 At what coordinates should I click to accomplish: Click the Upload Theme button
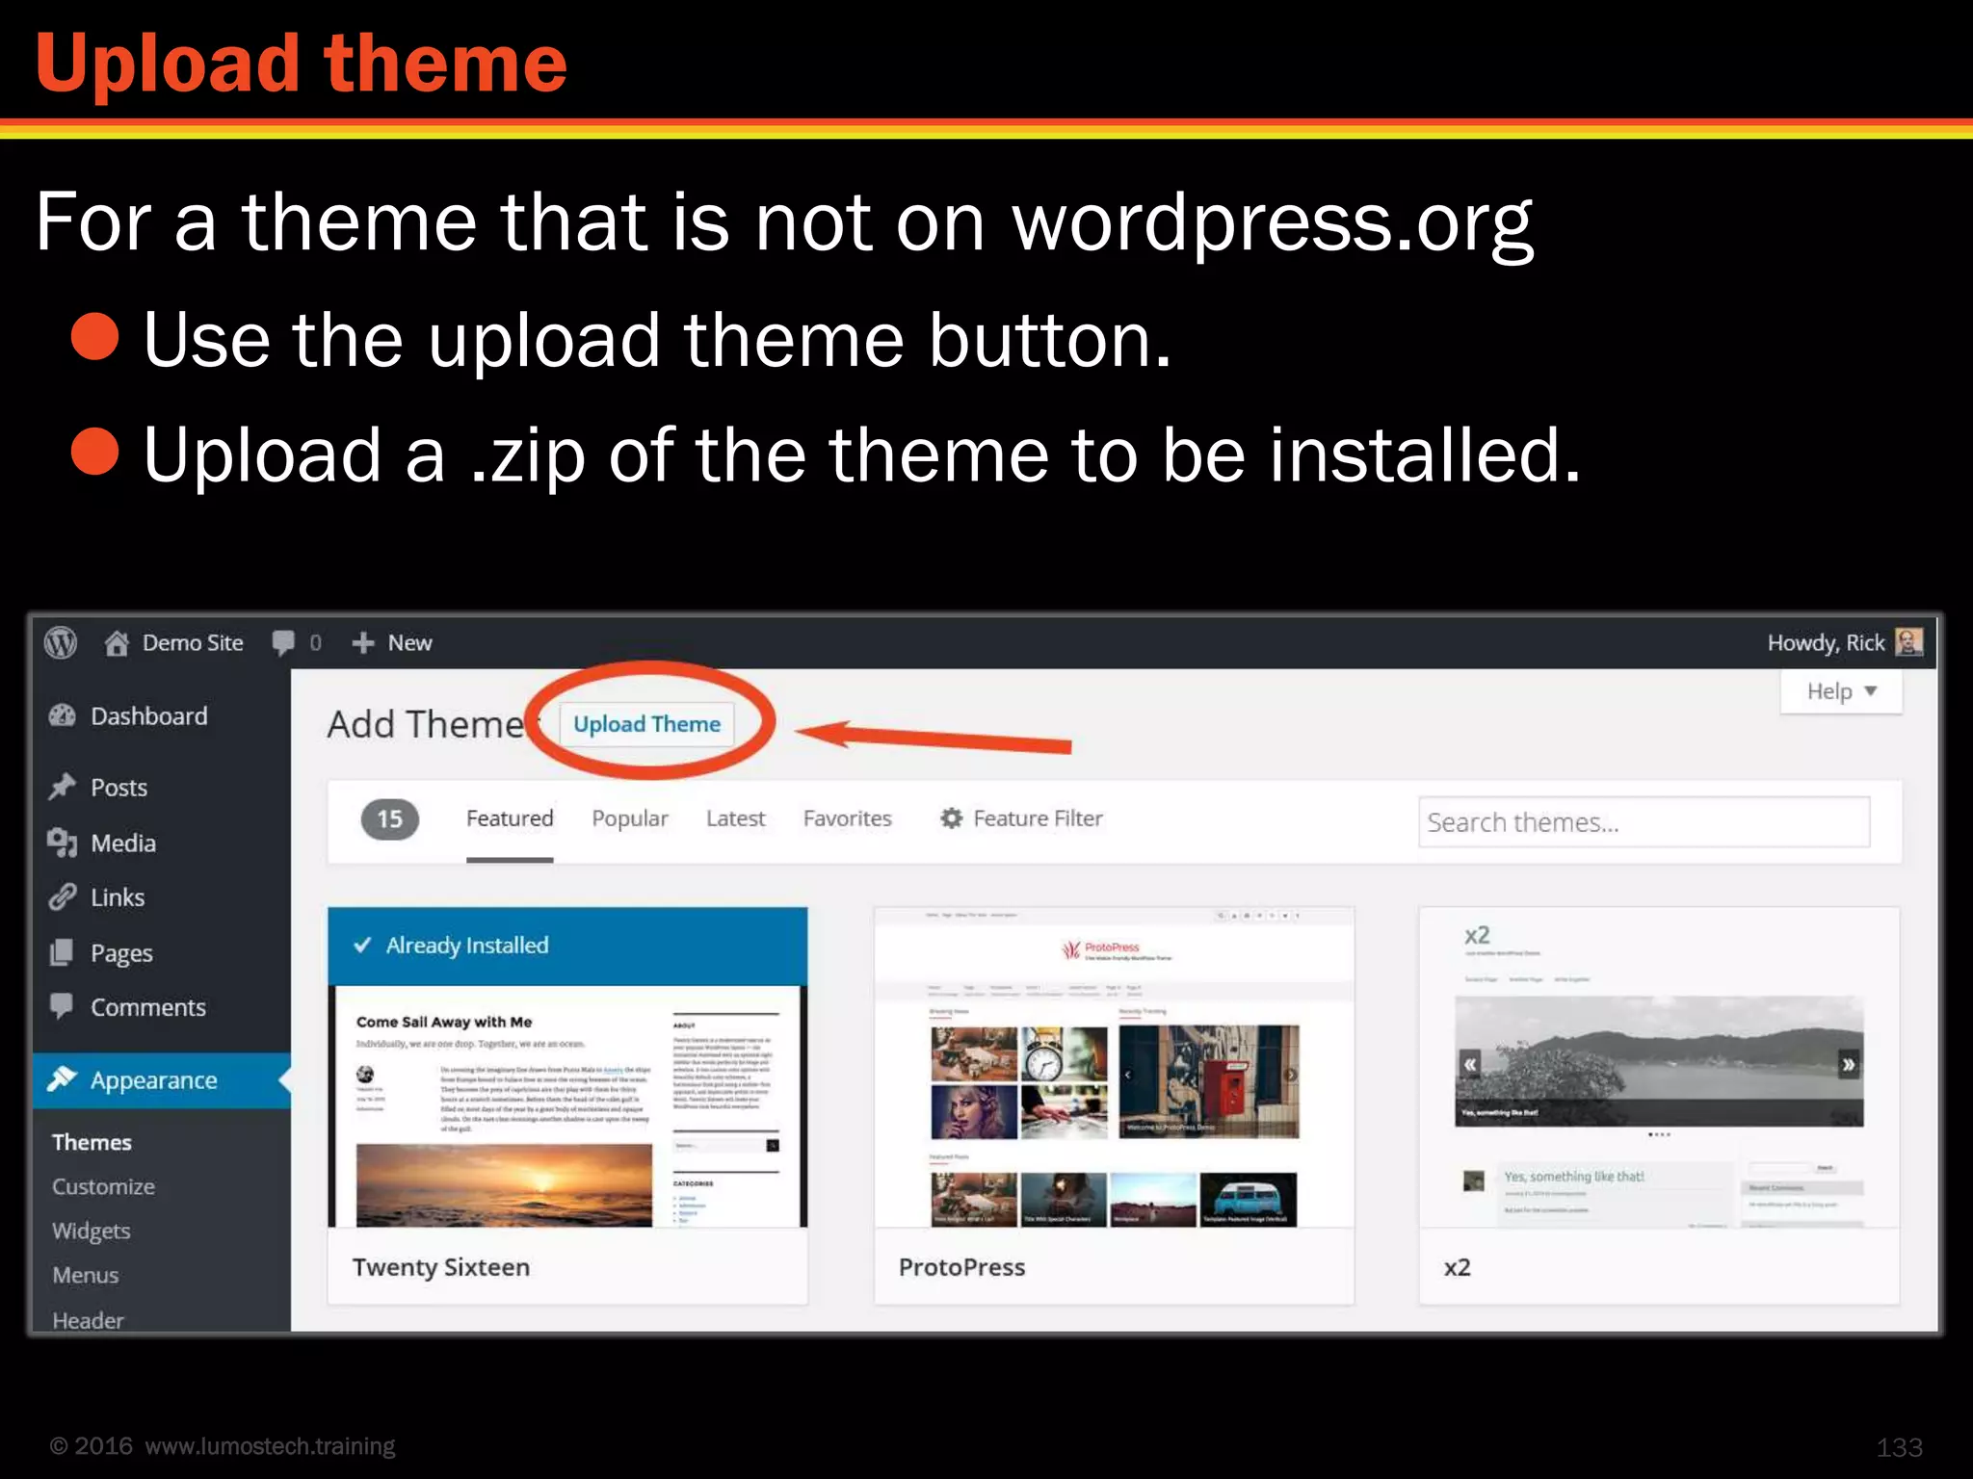click(646, 724)
